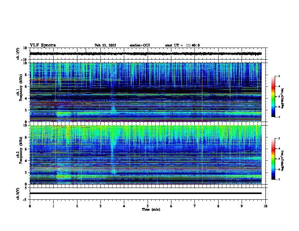Click the time axis tick label '7'

(195, 206)
